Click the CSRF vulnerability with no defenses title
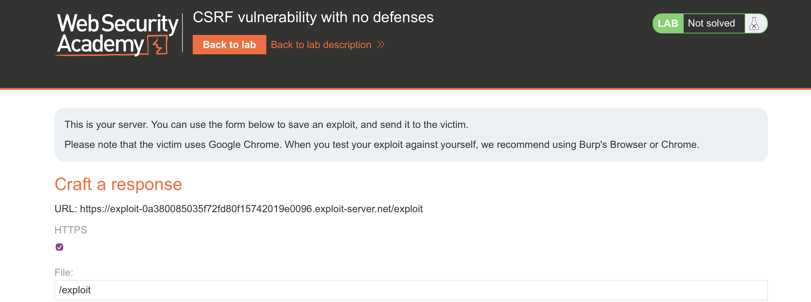This screenshot has width=811, height=302. [313, 17]
